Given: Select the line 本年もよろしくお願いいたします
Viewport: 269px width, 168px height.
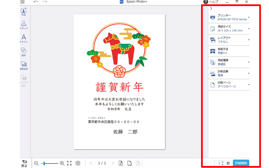Looking at the screenshot, I should [x=119, y=104].
